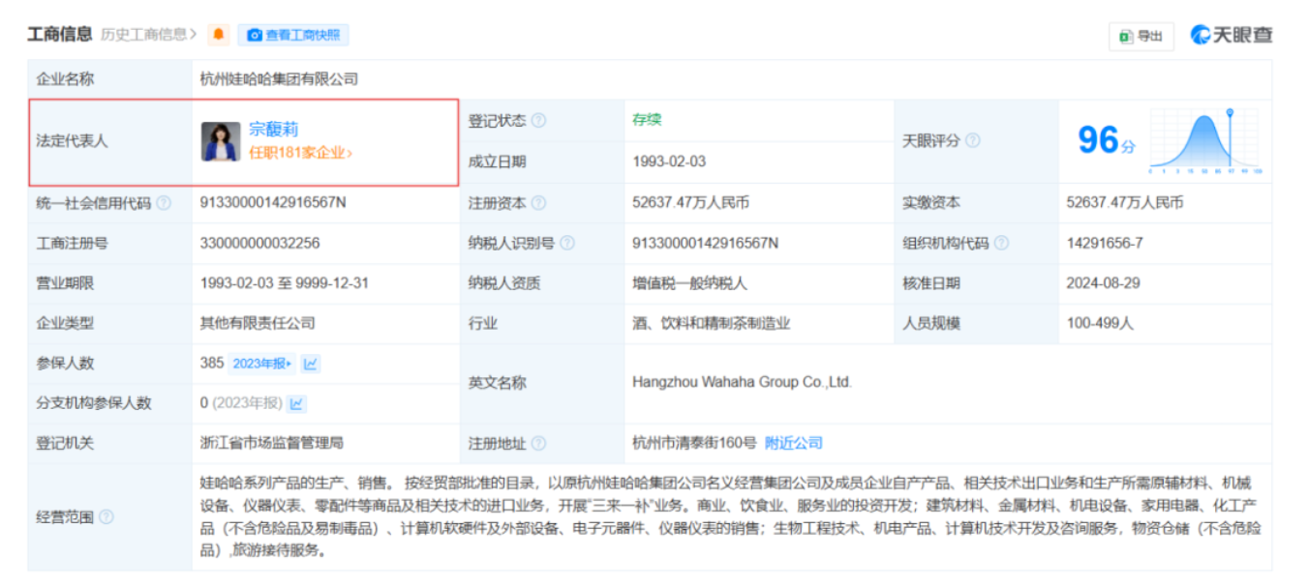Show the tooltip icon for 纳税人识别号

click(567, 244)
